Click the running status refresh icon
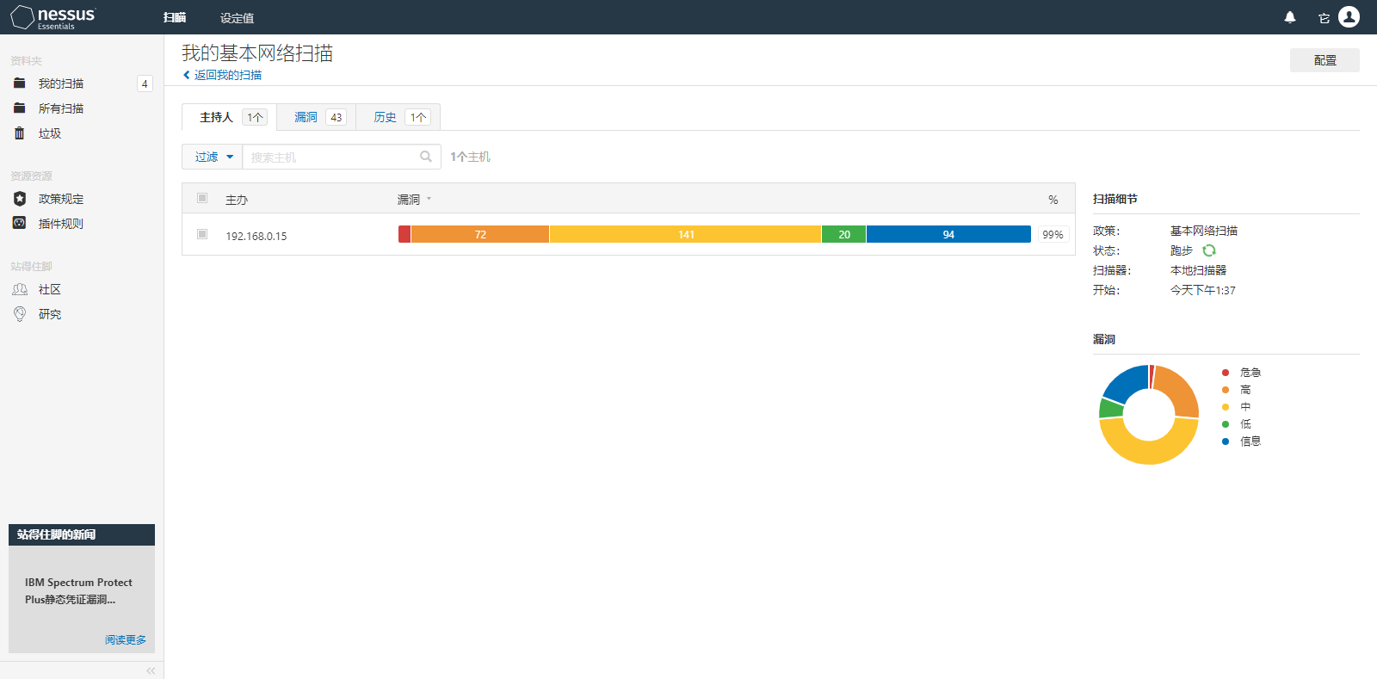Screen dimensions: 1377x679 1209,250
